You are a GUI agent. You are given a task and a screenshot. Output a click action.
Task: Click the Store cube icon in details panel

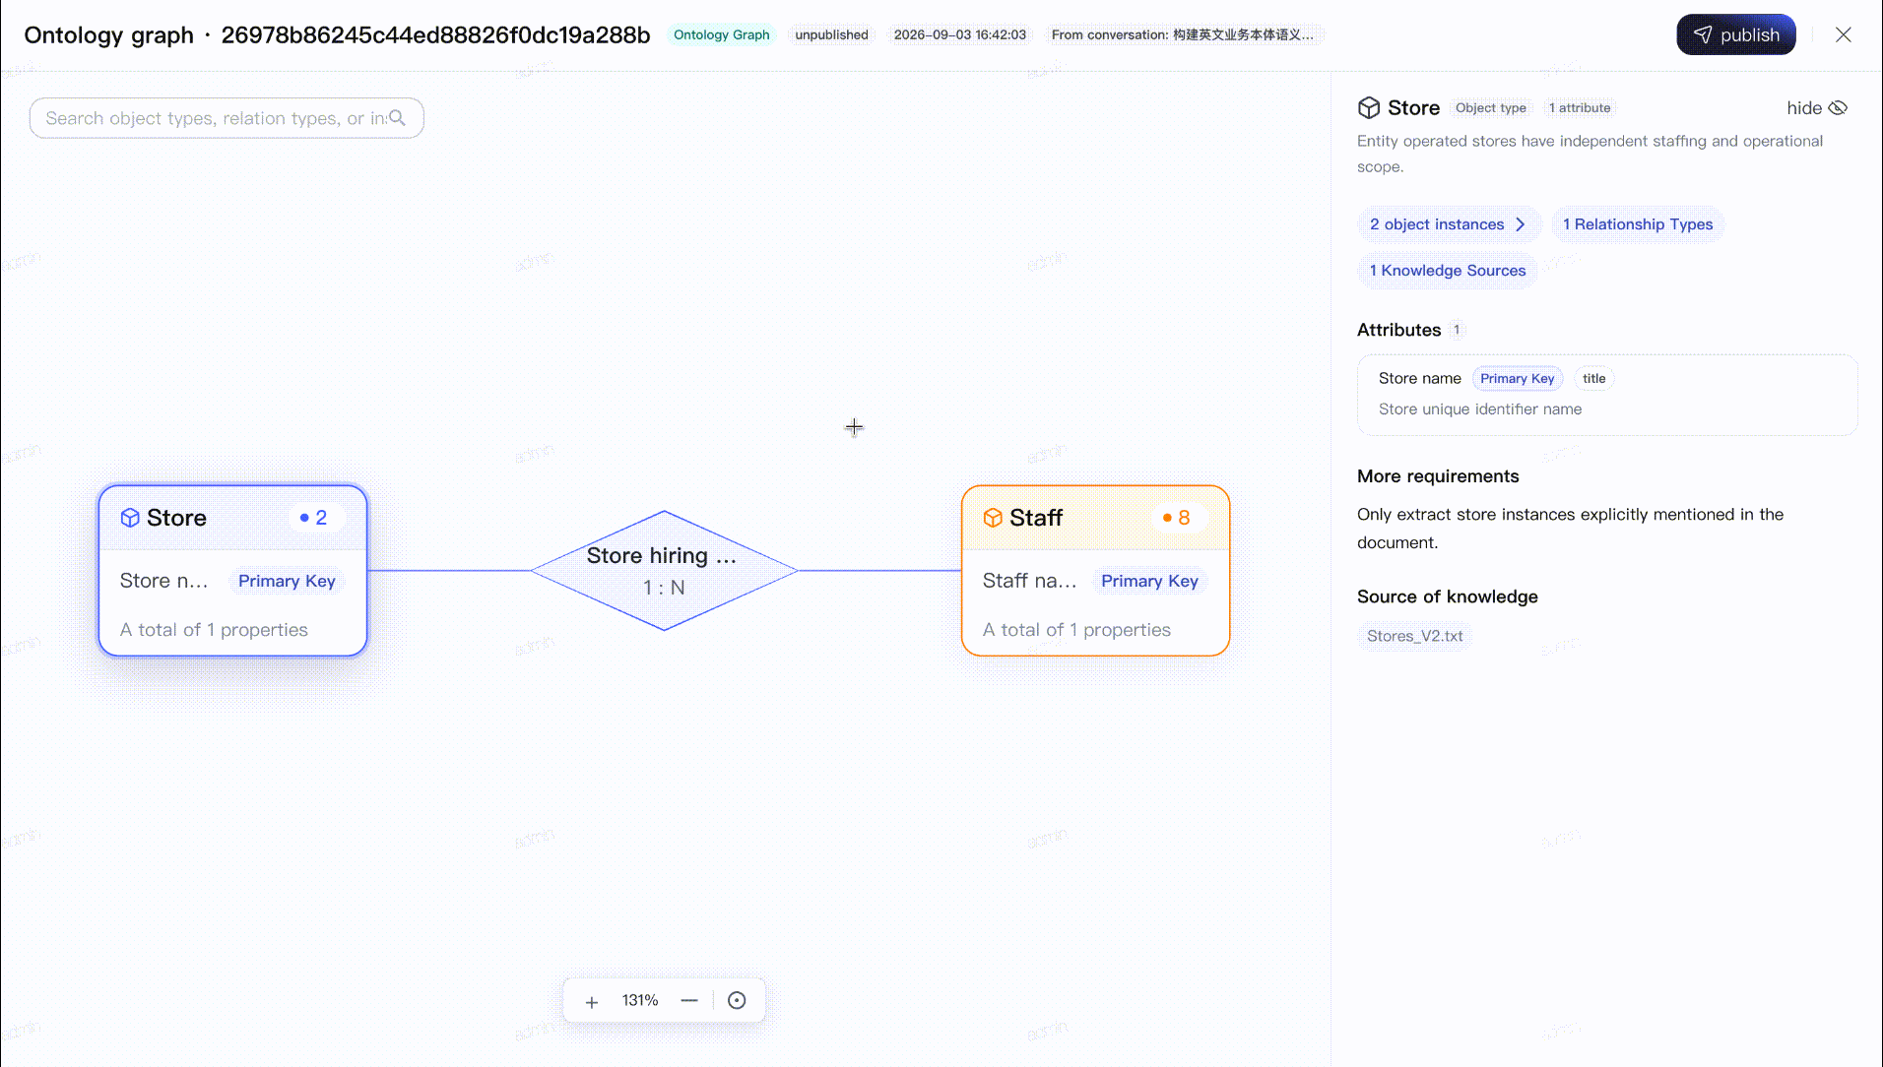[x=1369, y=108]
